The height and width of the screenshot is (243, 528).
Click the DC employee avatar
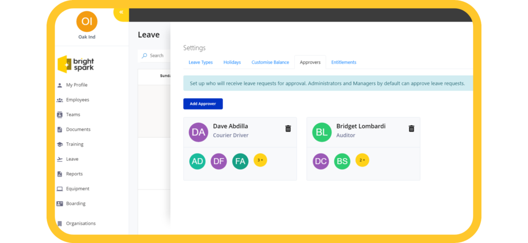point(321,161)
